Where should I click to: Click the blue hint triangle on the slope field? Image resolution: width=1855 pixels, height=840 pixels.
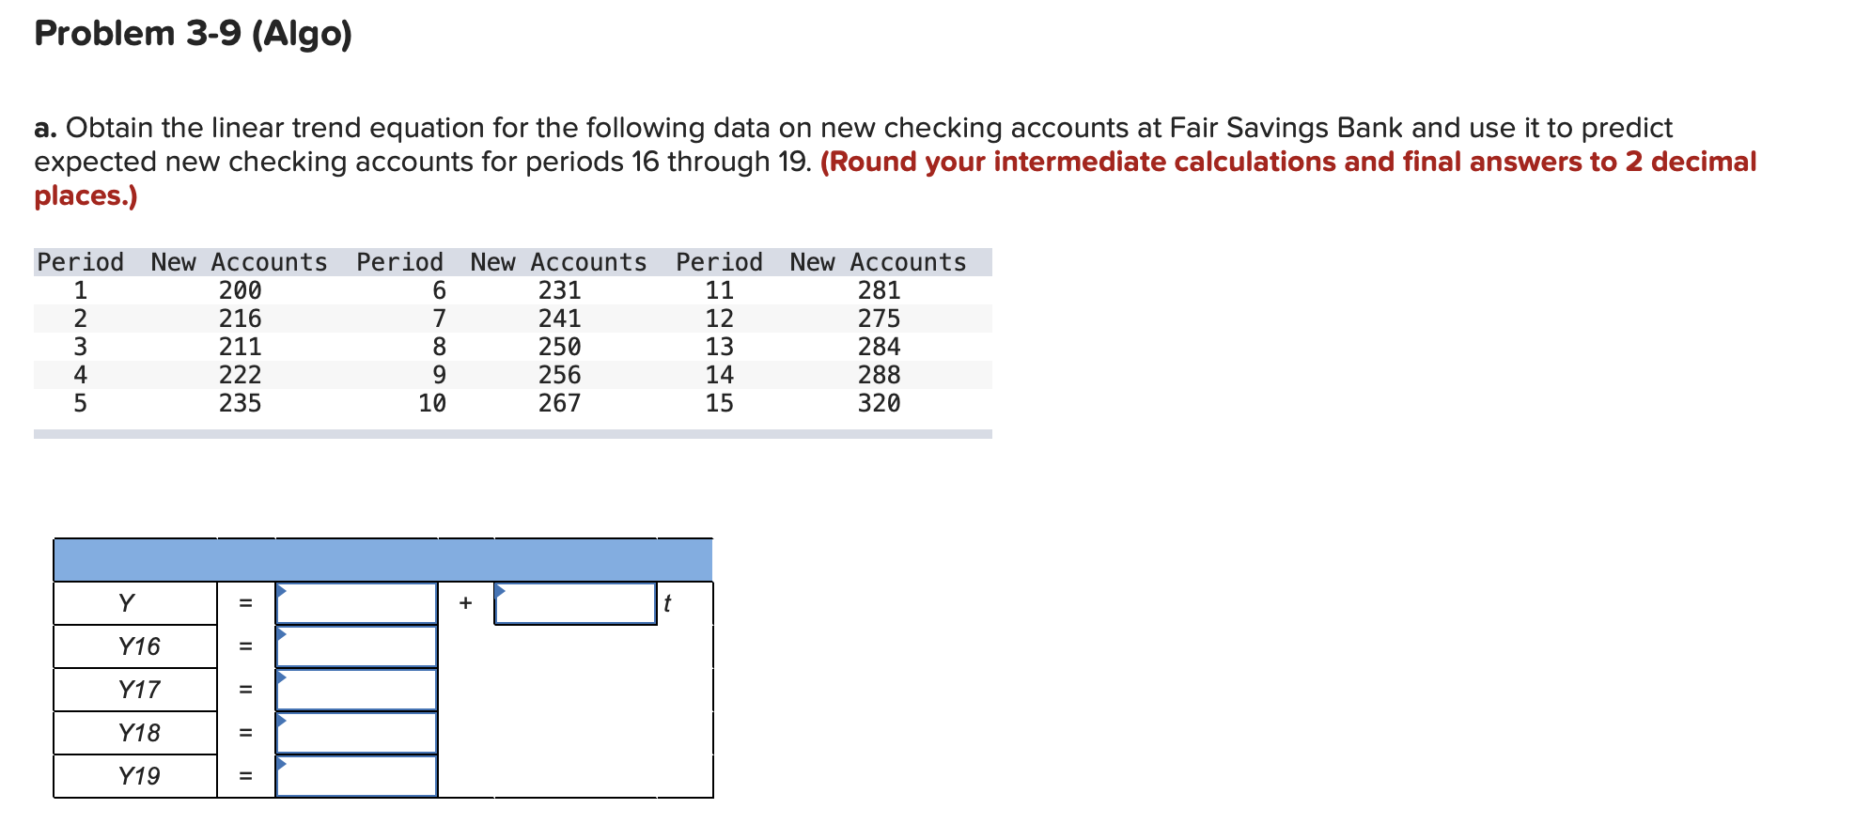(501, 591)
